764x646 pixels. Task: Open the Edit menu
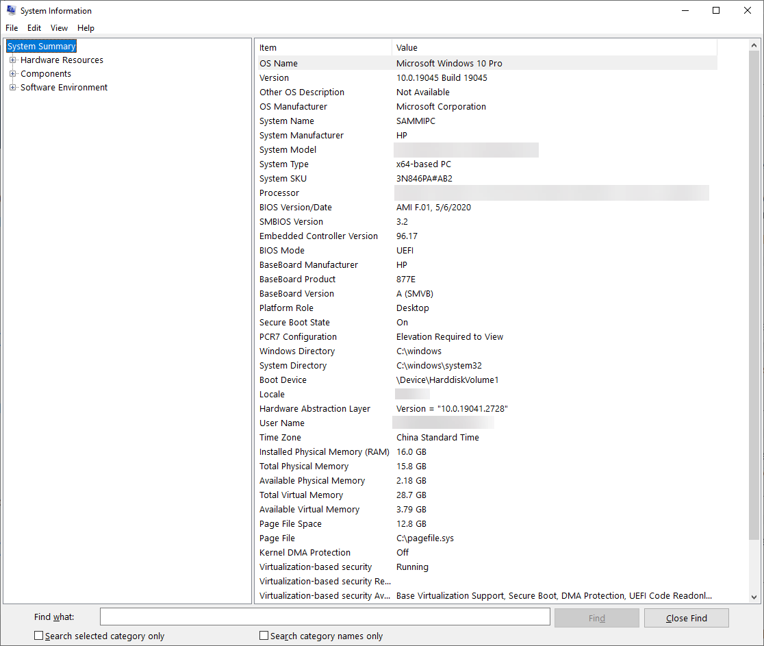point(34,28)
